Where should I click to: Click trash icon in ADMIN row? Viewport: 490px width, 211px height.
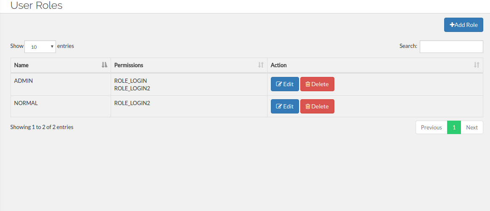click(x=307, y=84)
